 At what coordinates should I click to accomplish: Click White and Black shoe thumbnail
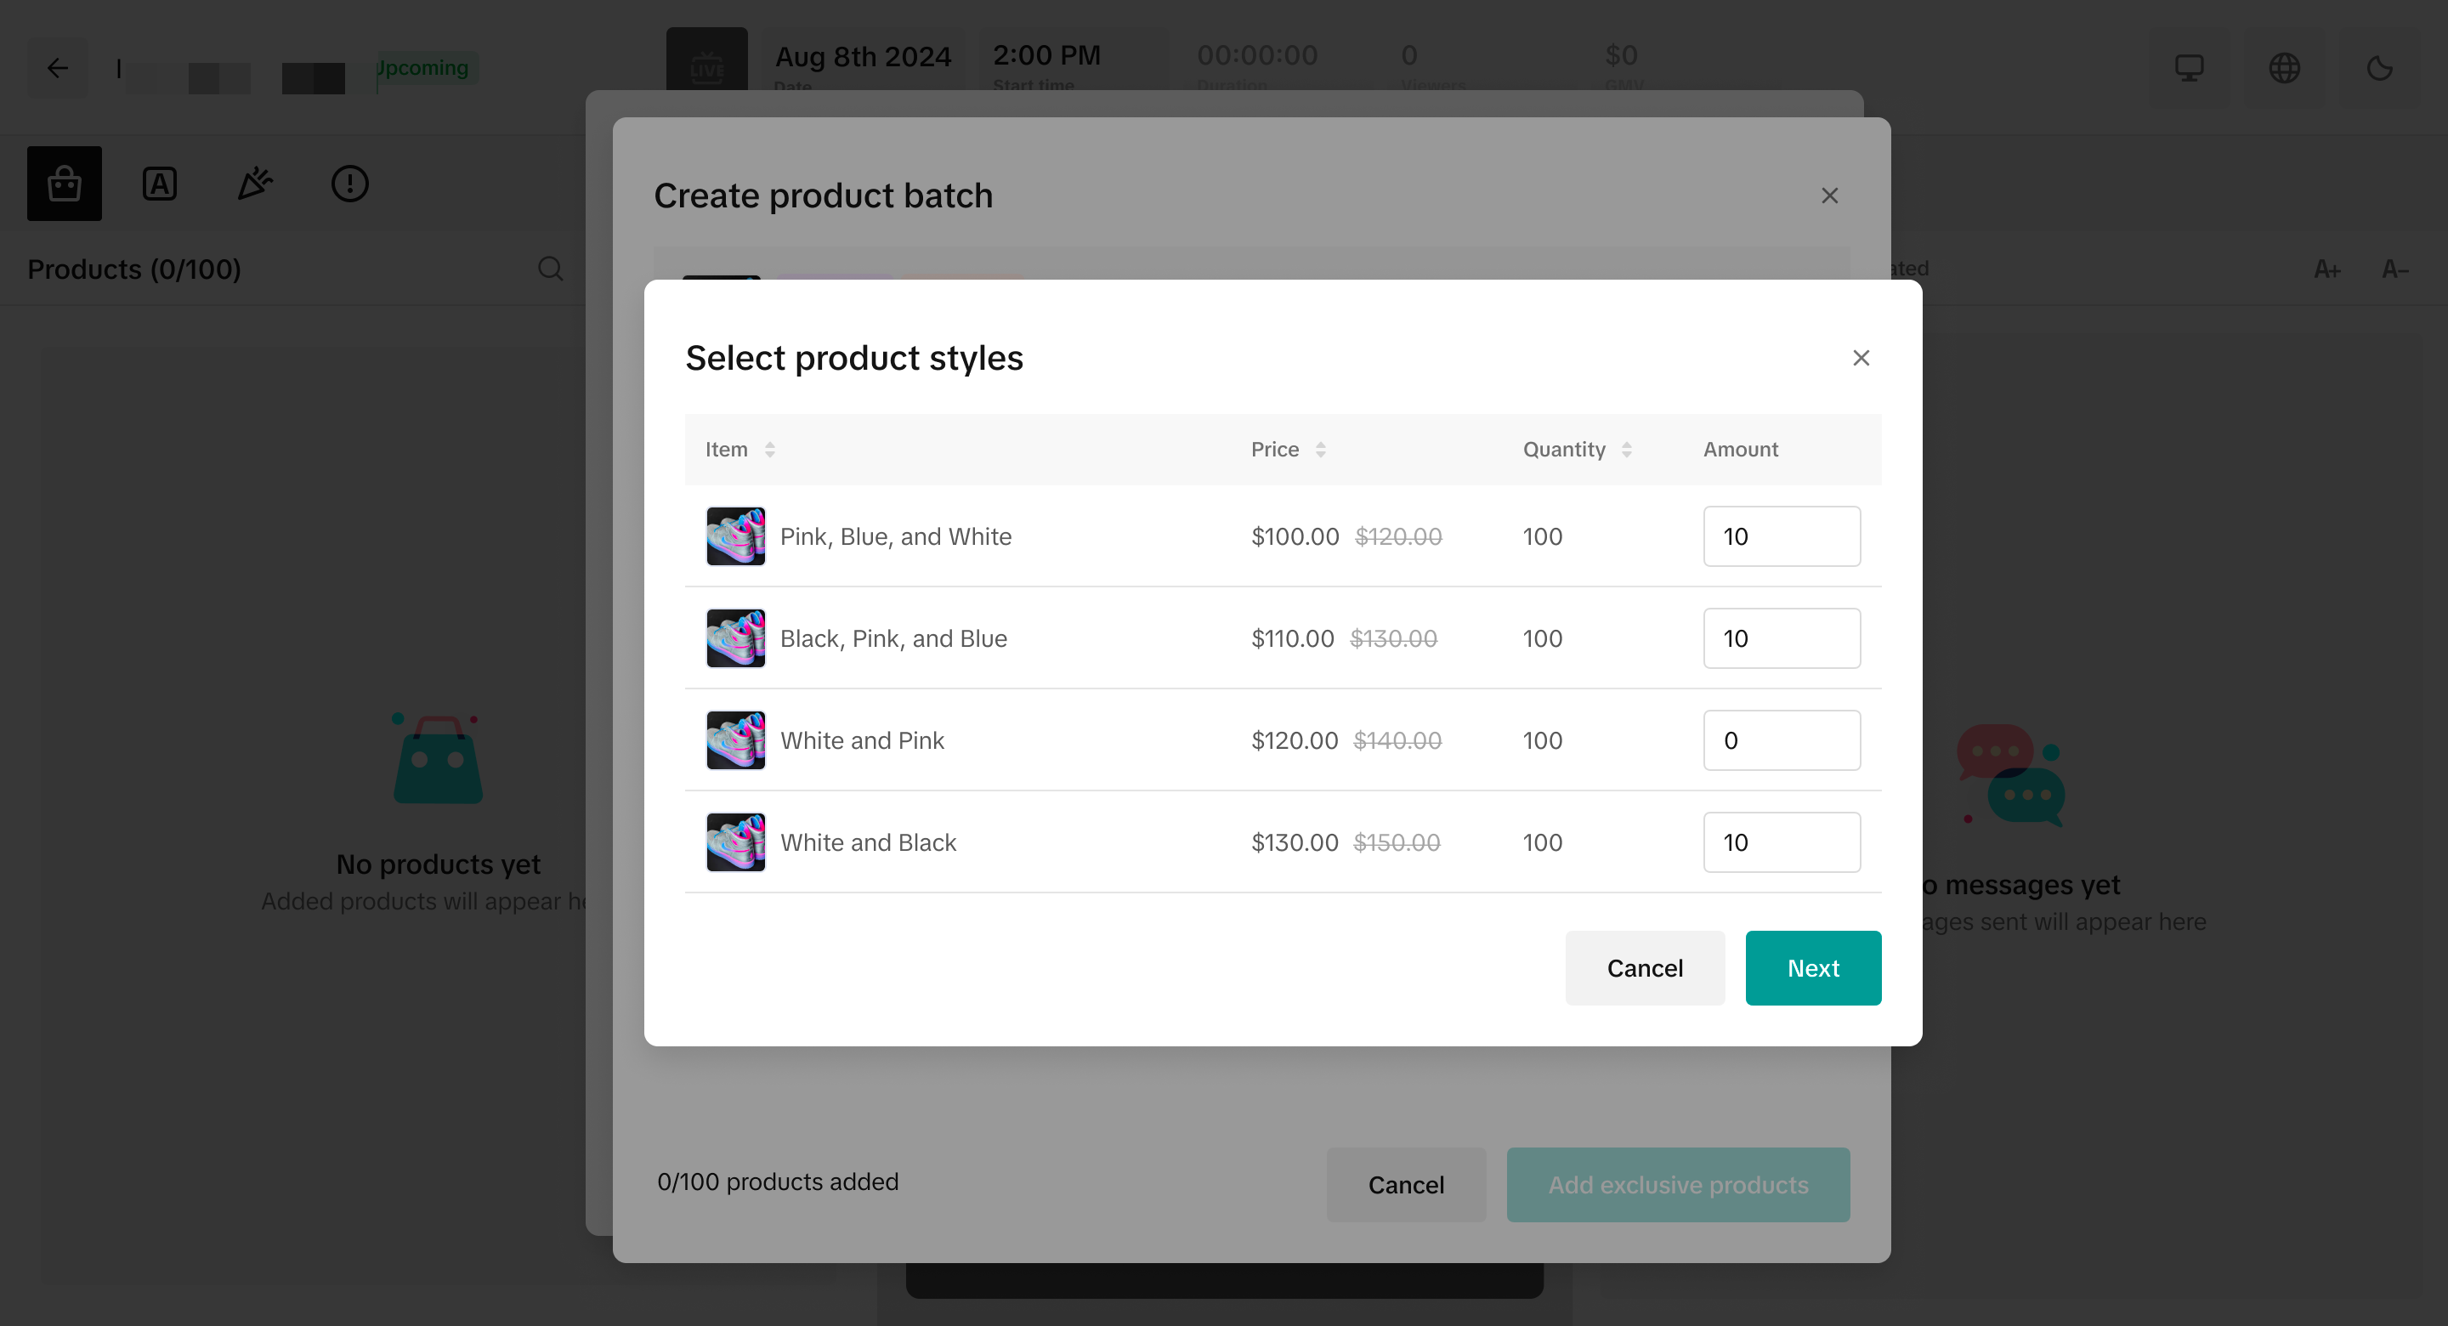pyautogui.click(x=735, y=842)
